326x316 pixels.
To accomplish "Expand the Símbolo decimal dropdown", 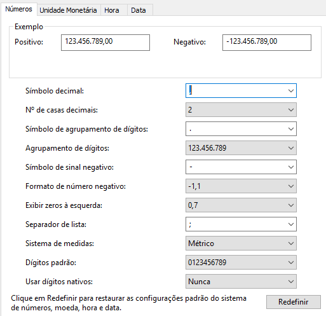I will pos(241,91).
